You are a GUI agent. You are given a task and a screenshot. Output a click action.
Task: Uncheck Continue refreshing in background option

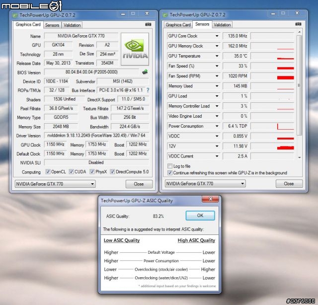(170, 173)
